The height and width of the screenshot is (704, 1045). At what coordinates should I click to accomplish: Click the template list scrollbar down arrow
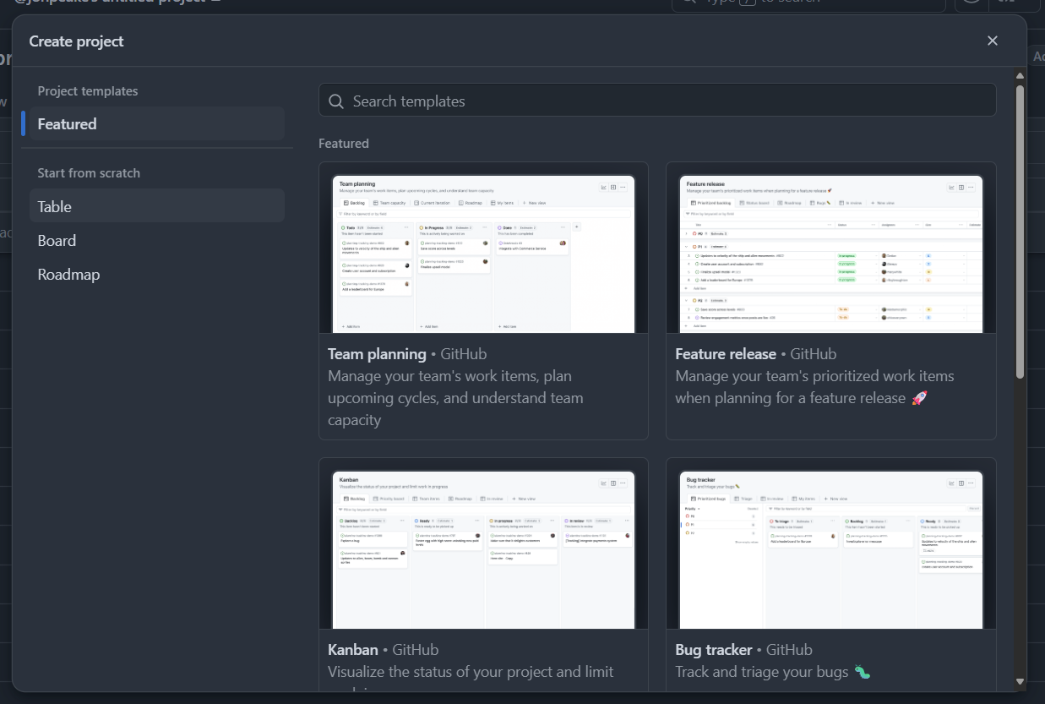click(x=1020, y=681)
